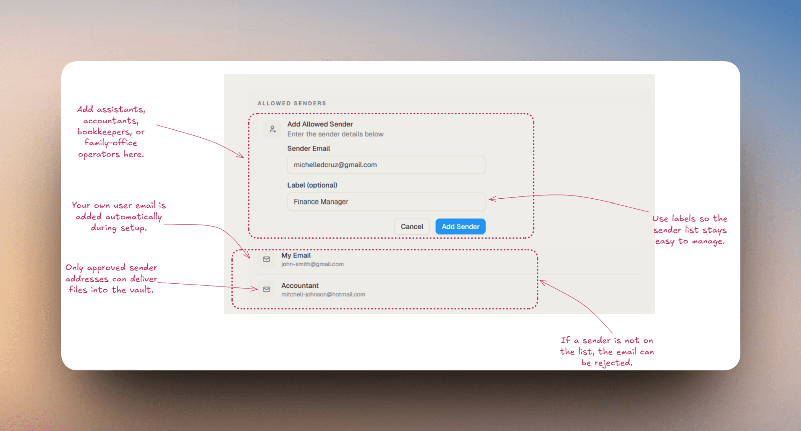Screen dimensions: 801x431
Task: Click the john-smith@gmail.com address text
Action: [x=312, y=264]
